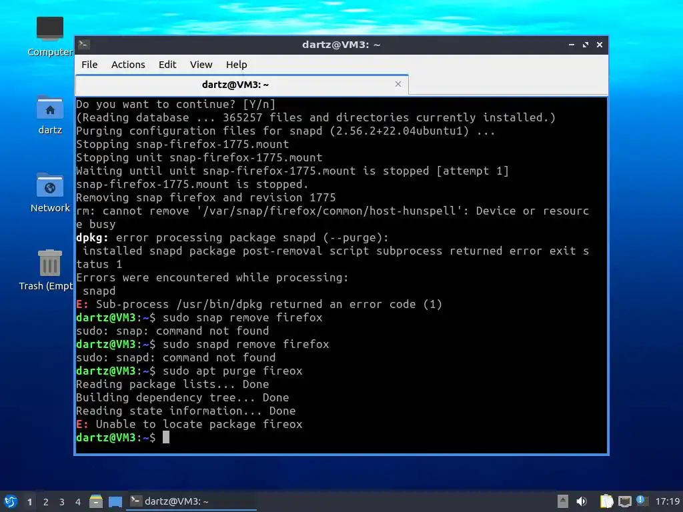Click the update notifier tray icon
This screenshot has height=512, width=683.
[641, 501]
